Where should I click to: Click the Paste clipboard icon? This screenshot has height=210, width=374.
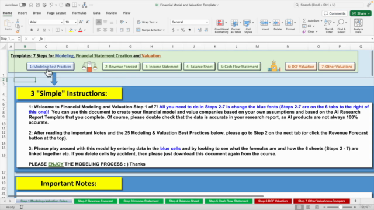click(x=8, y=23)
